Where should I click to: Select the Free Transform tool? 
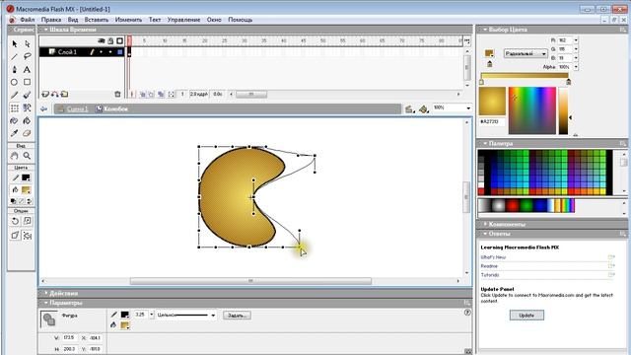click(x=15, y=107)
